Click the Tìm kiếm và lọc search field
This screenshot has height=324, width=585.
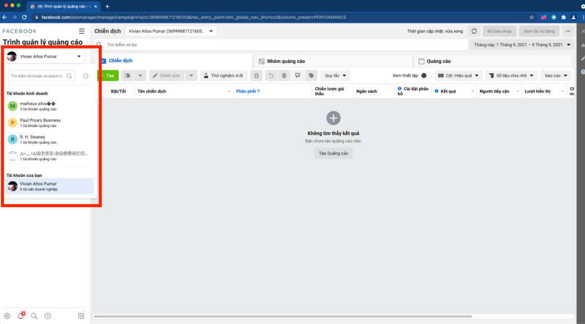(x=281, y=44)
